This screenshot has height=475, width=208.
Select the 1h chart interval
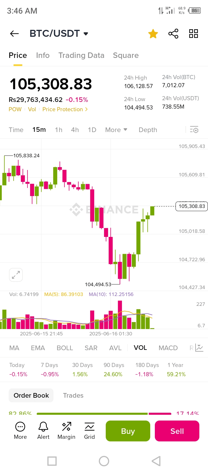coord(59,130)
